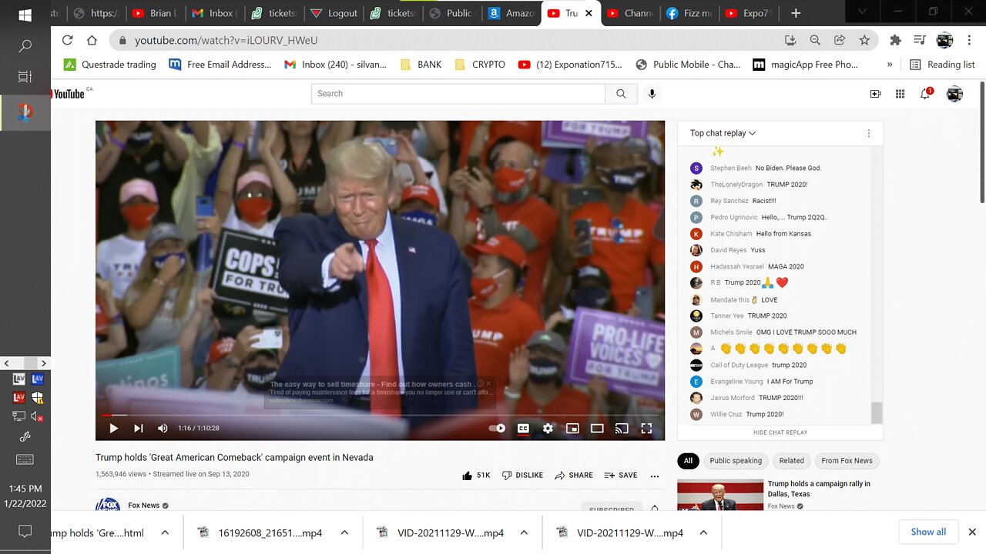Open YouTube account avatar menu

pos(954,94)
